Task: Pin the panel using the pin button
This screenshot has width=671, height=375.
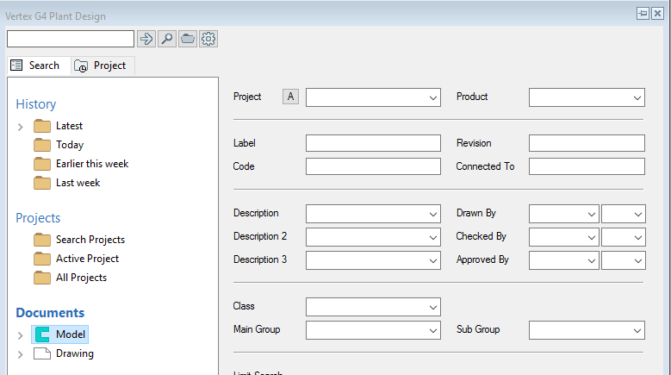Action: 643,14
